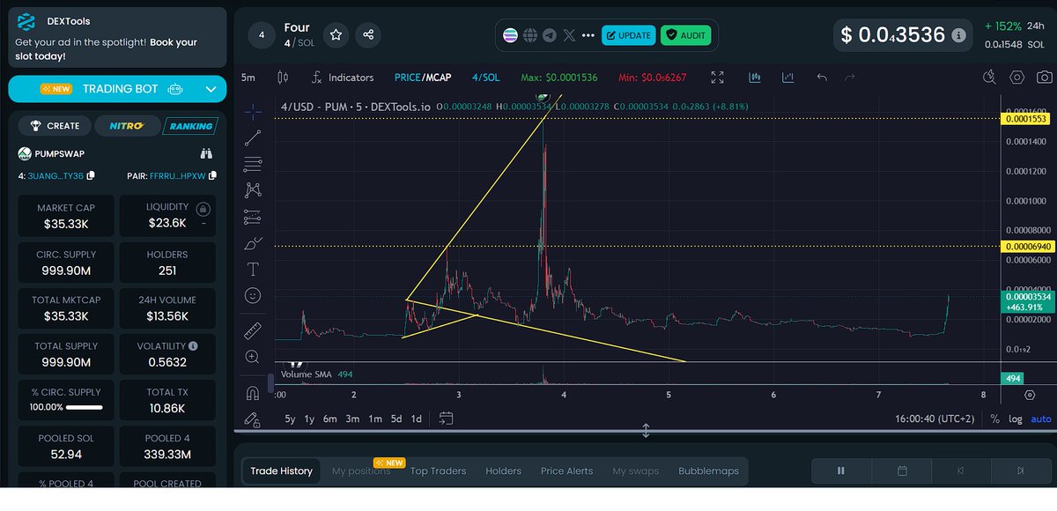Expand the Trading Bot dropdown

(210, 89)
